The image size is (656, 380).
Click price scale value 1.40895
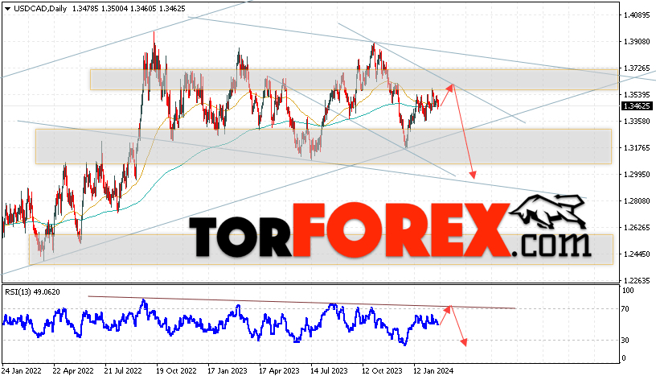[637, 15]
